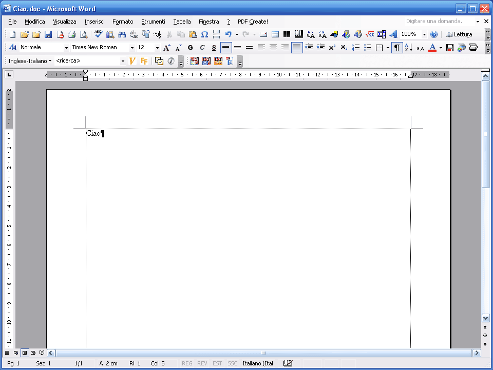Save document with floppy disk icon
The height and width of the screenshot is (370, 493).
48,34
